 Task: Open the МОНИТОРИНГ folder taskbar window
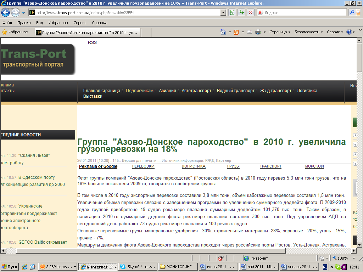(178, 267)
